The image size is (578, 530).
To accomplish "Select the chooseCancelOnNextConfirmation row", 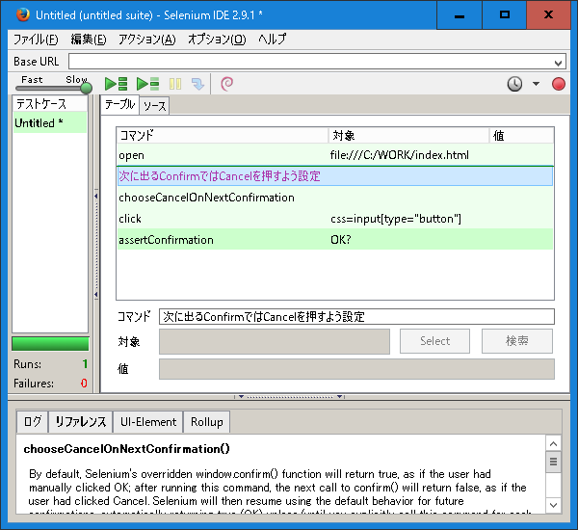I will coord(335,198).
